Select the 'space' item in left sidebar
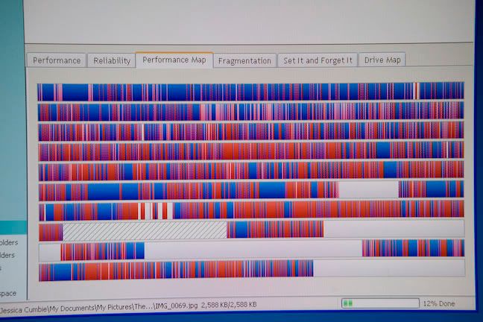483x322 pixels. (9, 293)
